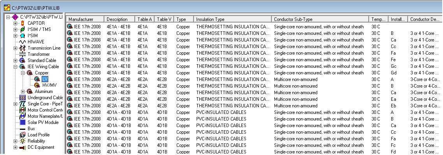Click the DC Equipment icon

[x=23, y=147]
